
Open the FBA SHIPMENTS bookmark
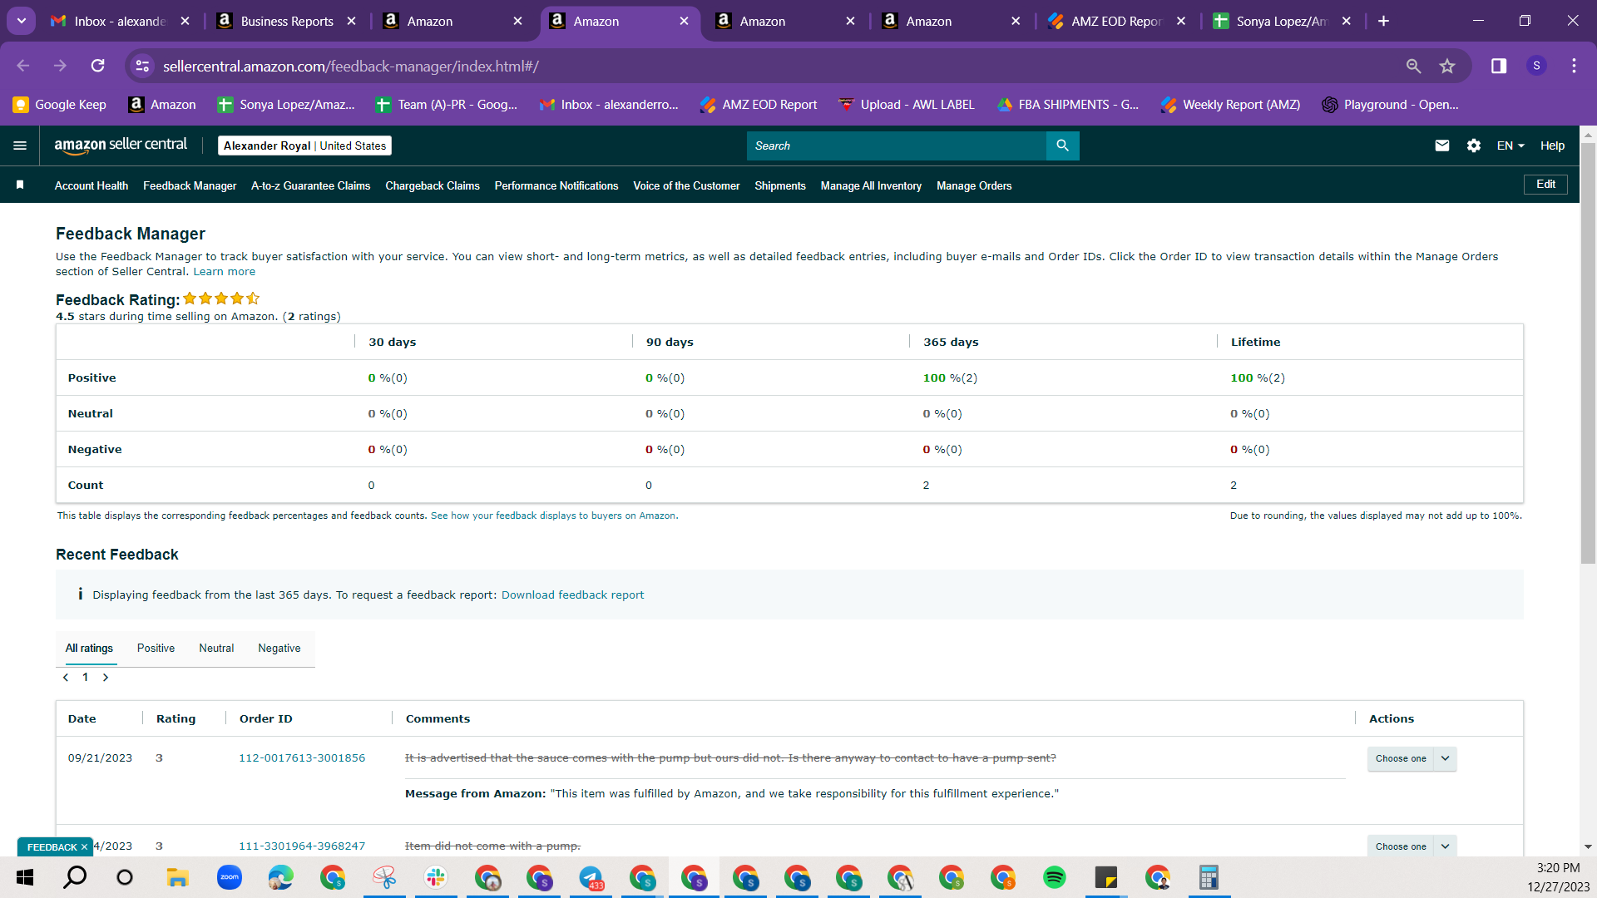pyautogui.click(x=1068, y=105)
